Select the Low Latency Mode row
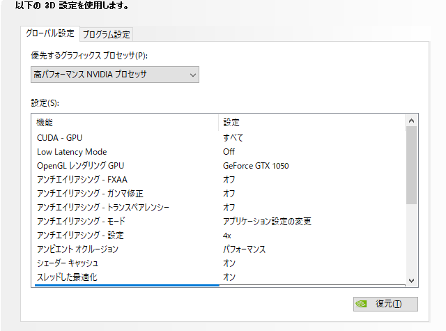This screenshot has height=331, width=446. tap(220, 152)
